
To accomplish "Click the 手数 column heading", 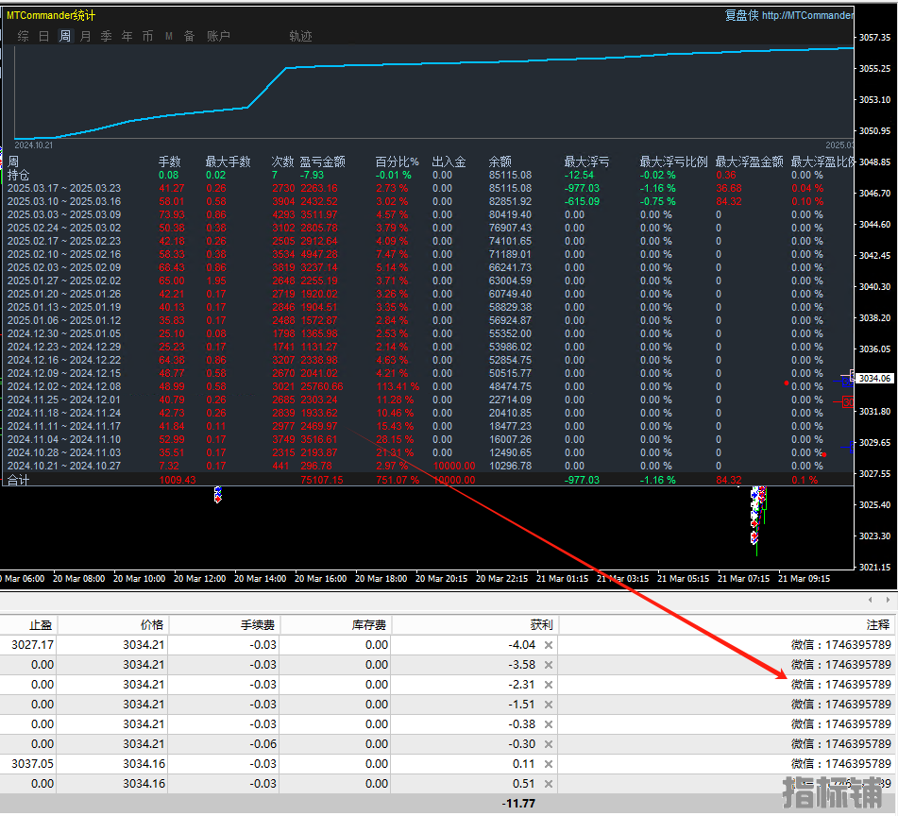I will (170, 162).
